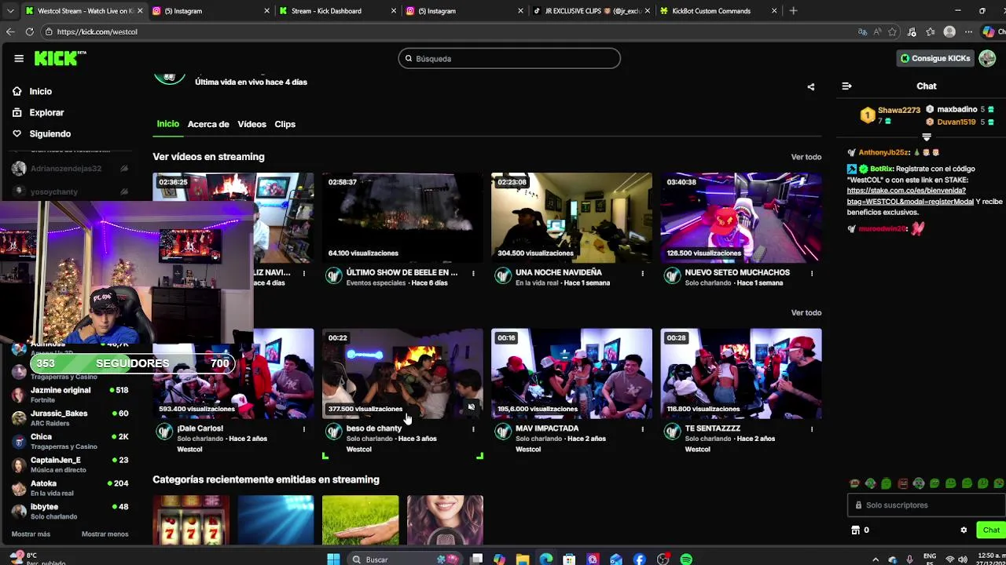Click Mostrar menos in sidebar
1006x565 pixels.
pyautogui.click(x=105, y=534)
